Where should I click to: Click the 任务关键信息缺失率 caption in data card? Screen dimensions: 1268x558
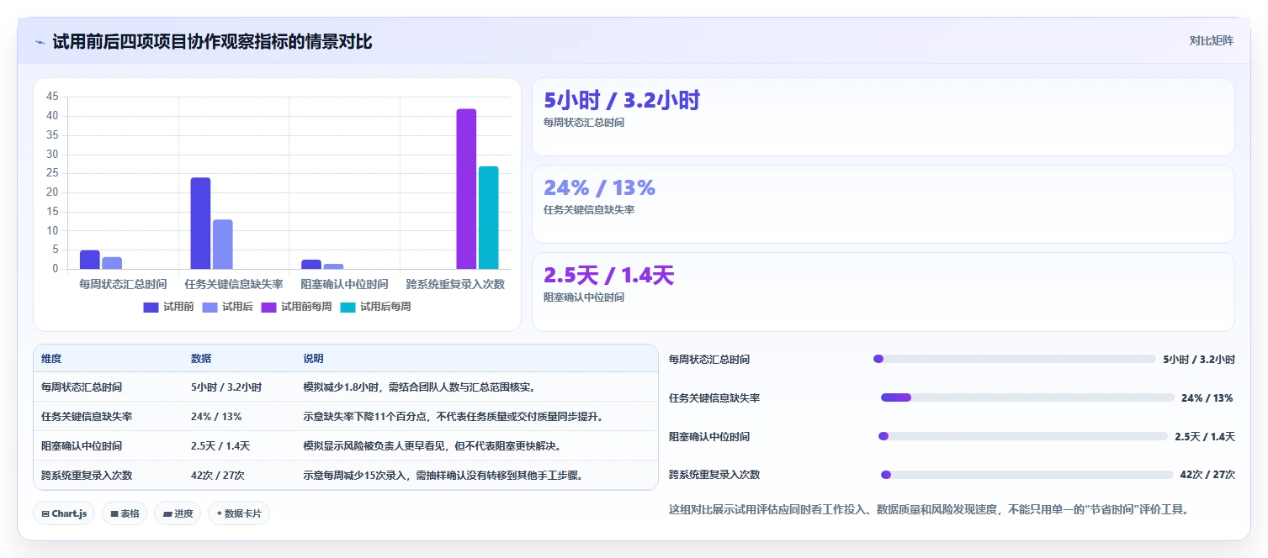589,210
